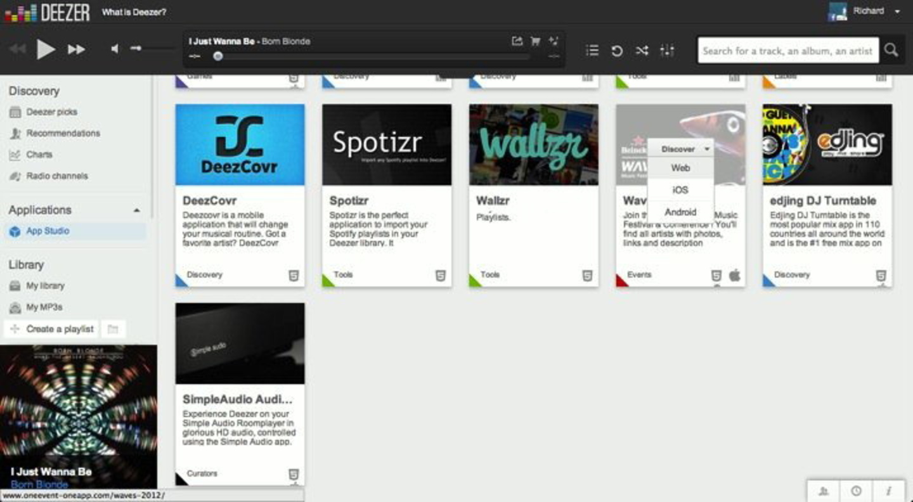
Task: Mute the volume speaker icon
Action: [115, 49]
